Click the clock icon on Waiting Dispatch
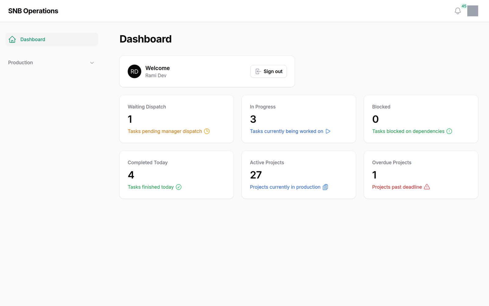The height and width of the screenshot is (306, 489). point(207,131)
